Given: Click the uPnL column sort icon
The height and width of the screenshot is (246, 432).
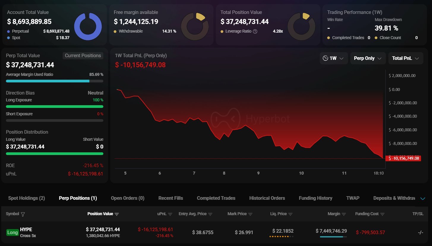Looking at the screenshot, I should coord(170,214).
